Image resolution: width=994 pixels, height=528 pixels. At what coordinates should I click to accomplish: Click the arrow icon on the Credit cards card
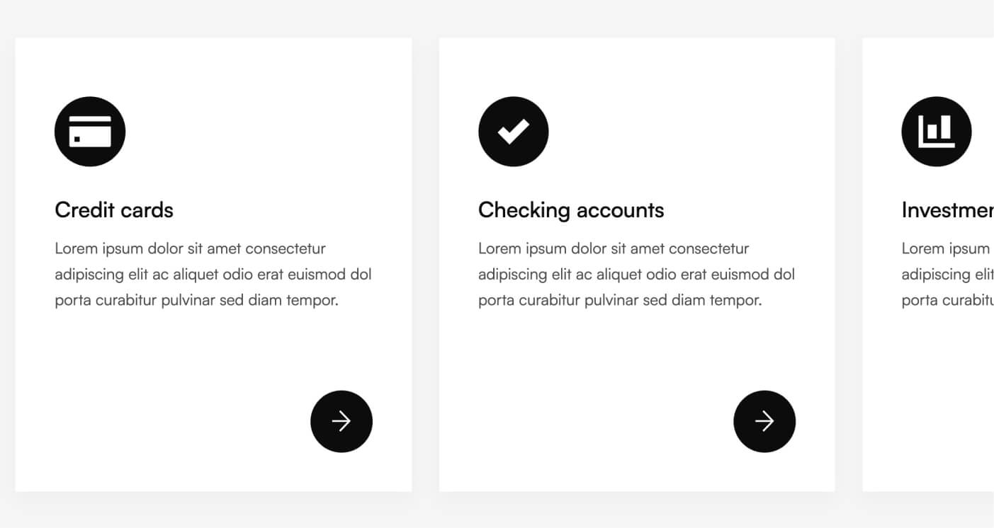(341, 421)
